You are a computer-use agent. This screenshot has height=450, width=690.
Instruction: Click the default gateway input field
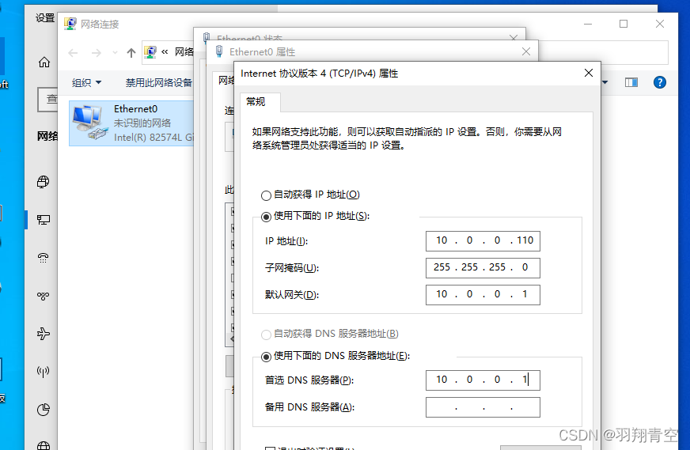[483, 295]
